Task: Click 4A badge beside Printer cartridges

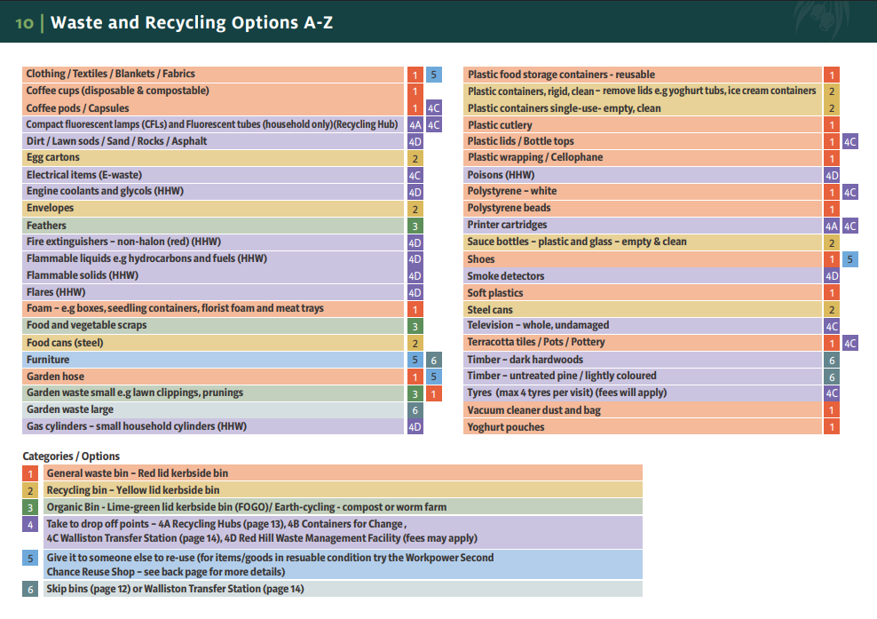Action: point(832,226)
